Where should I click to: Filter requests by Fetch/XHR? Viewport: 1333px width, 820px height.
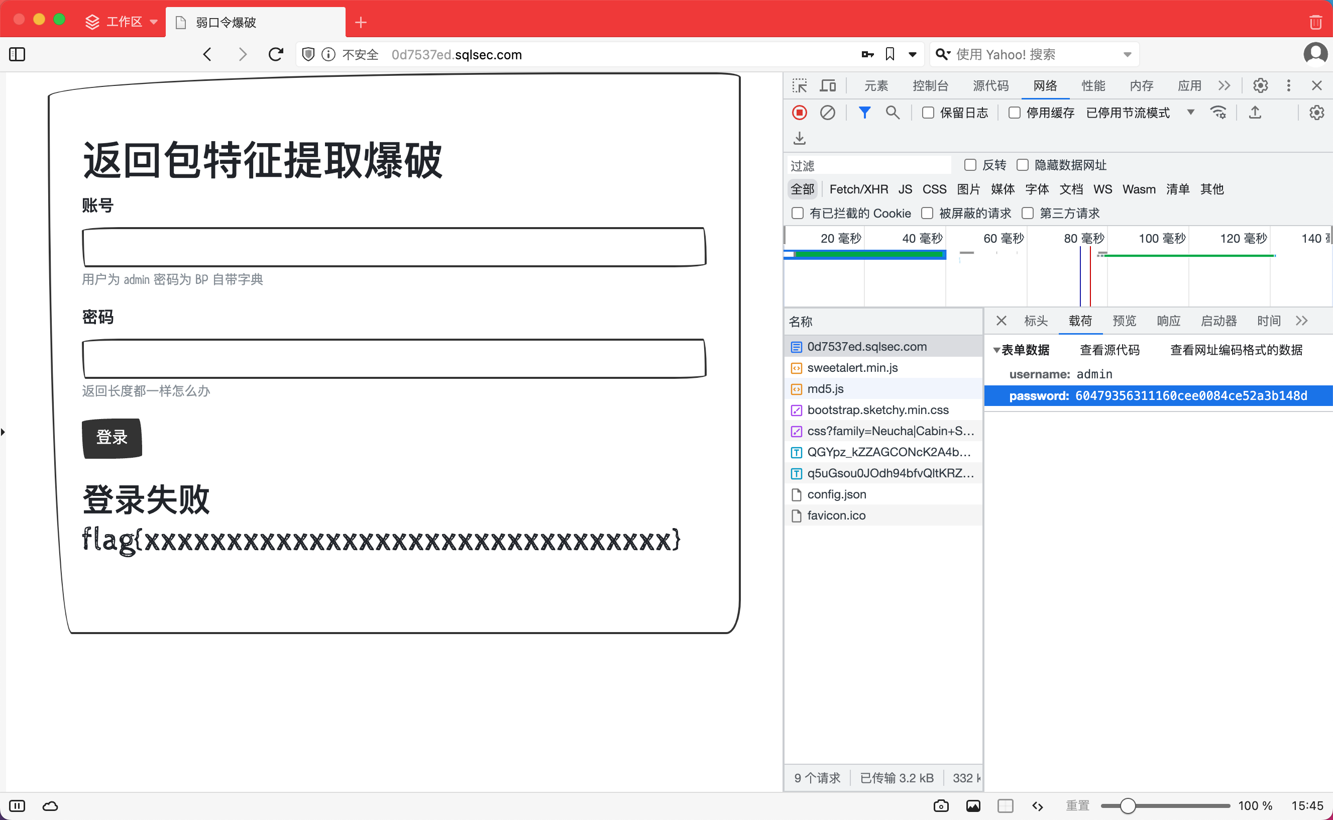click(x=859, y=189)
